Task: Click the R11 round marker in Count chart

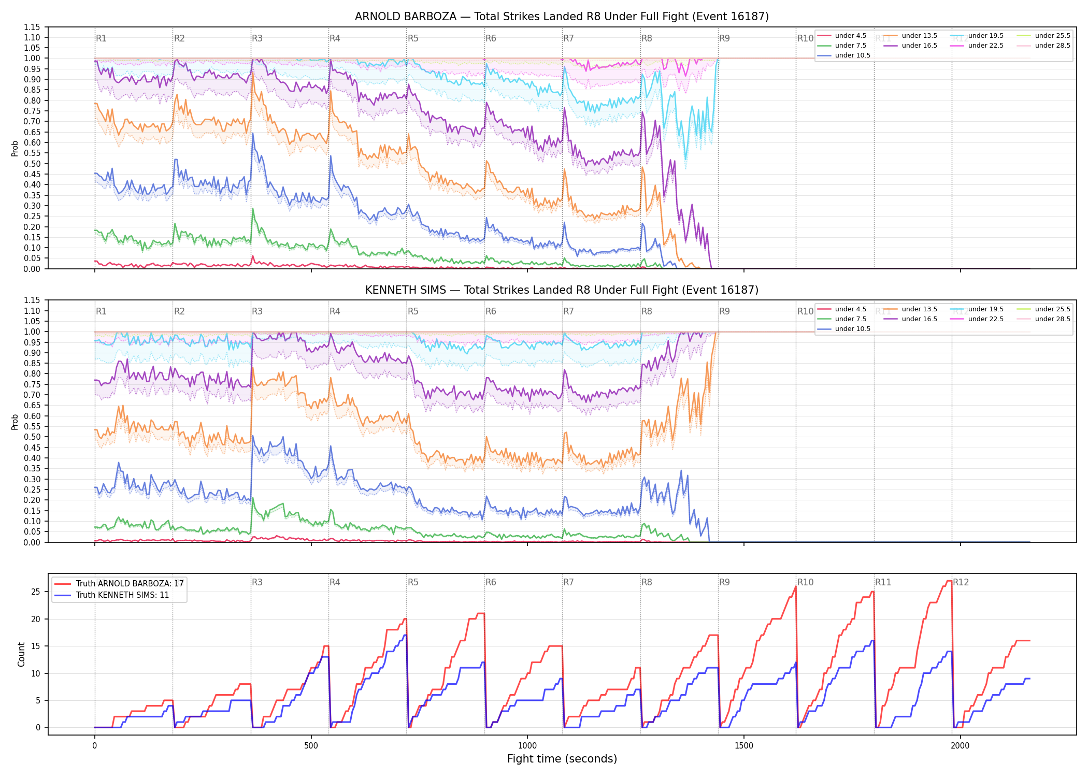Action: (x=883, y=582)
